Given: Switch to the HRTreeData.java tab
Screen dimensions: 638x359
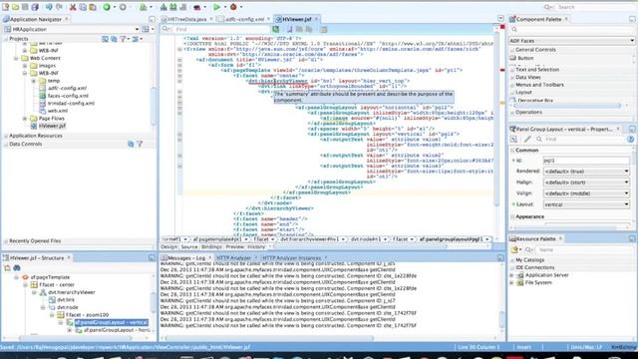Looking at the screenshot, I should coord(186,19).
